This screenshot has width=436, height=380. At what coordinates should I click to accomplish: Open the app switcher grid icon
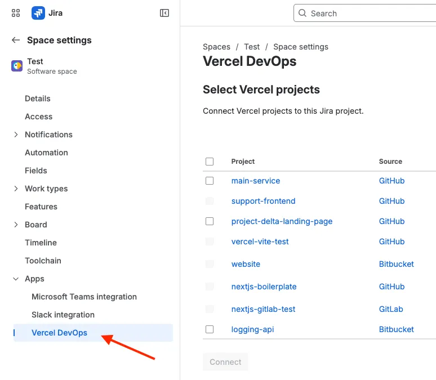pos(16,13)
